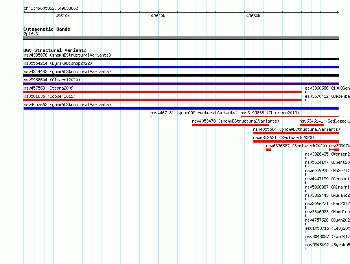
Task: Click the red bar under nsv457563
Action: [162, 92]
